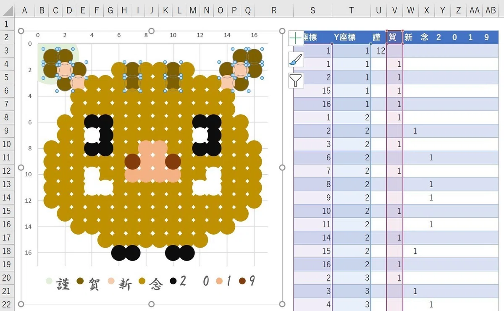
Task: Select column header S
Action: click(x=312, y=10)
